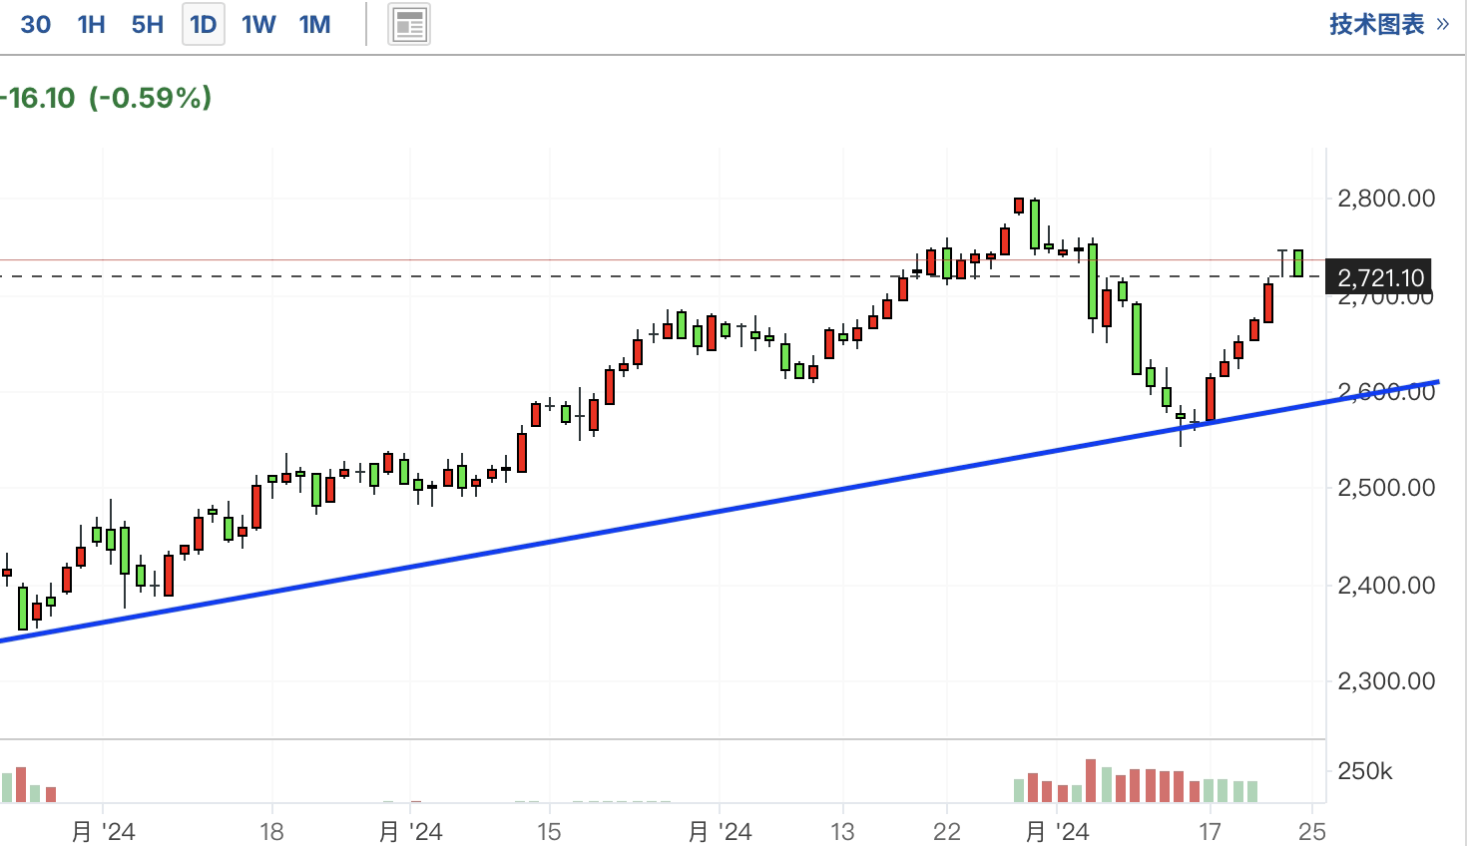Viewport: 1467px width, 846px height.
Task: Open the 技术图表 technical chart link
Action: coord(1389,24)
